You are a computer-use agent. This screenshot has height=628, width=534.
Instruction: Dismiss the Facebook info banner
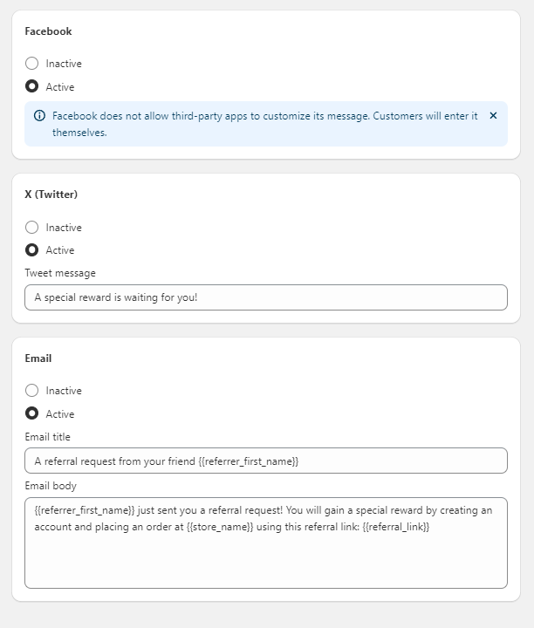tap(493, 116)
